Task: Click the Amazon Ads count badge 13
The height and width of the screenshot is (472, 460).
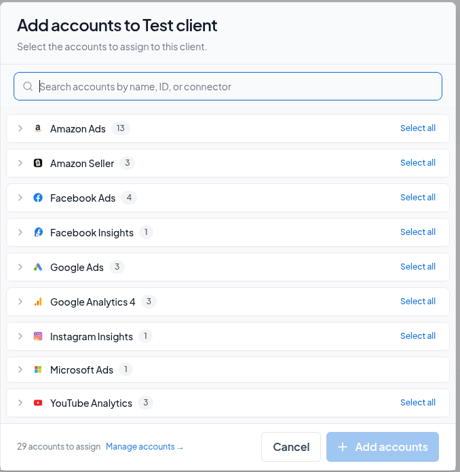Action: pos(121,128)
